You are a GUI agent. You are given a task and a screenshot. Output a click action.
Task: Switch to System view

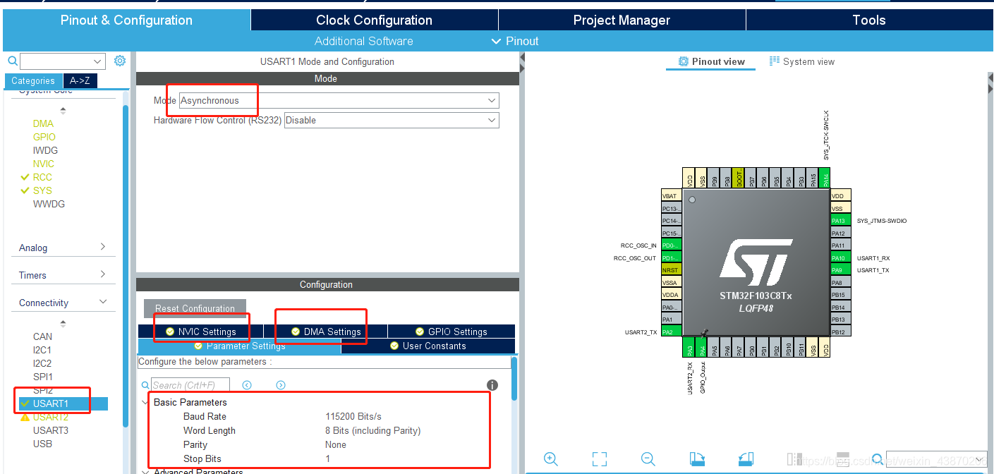coord(801,61)
